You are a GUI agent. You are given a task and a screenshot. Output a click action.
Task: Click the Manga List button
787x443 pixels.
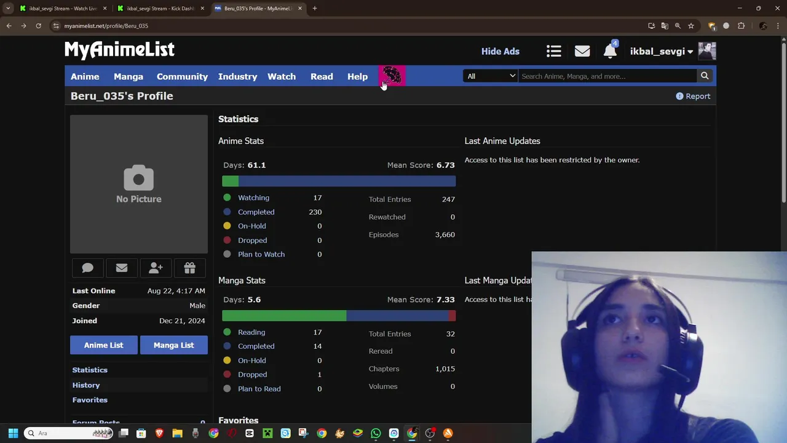pyautogui.click(x=173, y=345)
